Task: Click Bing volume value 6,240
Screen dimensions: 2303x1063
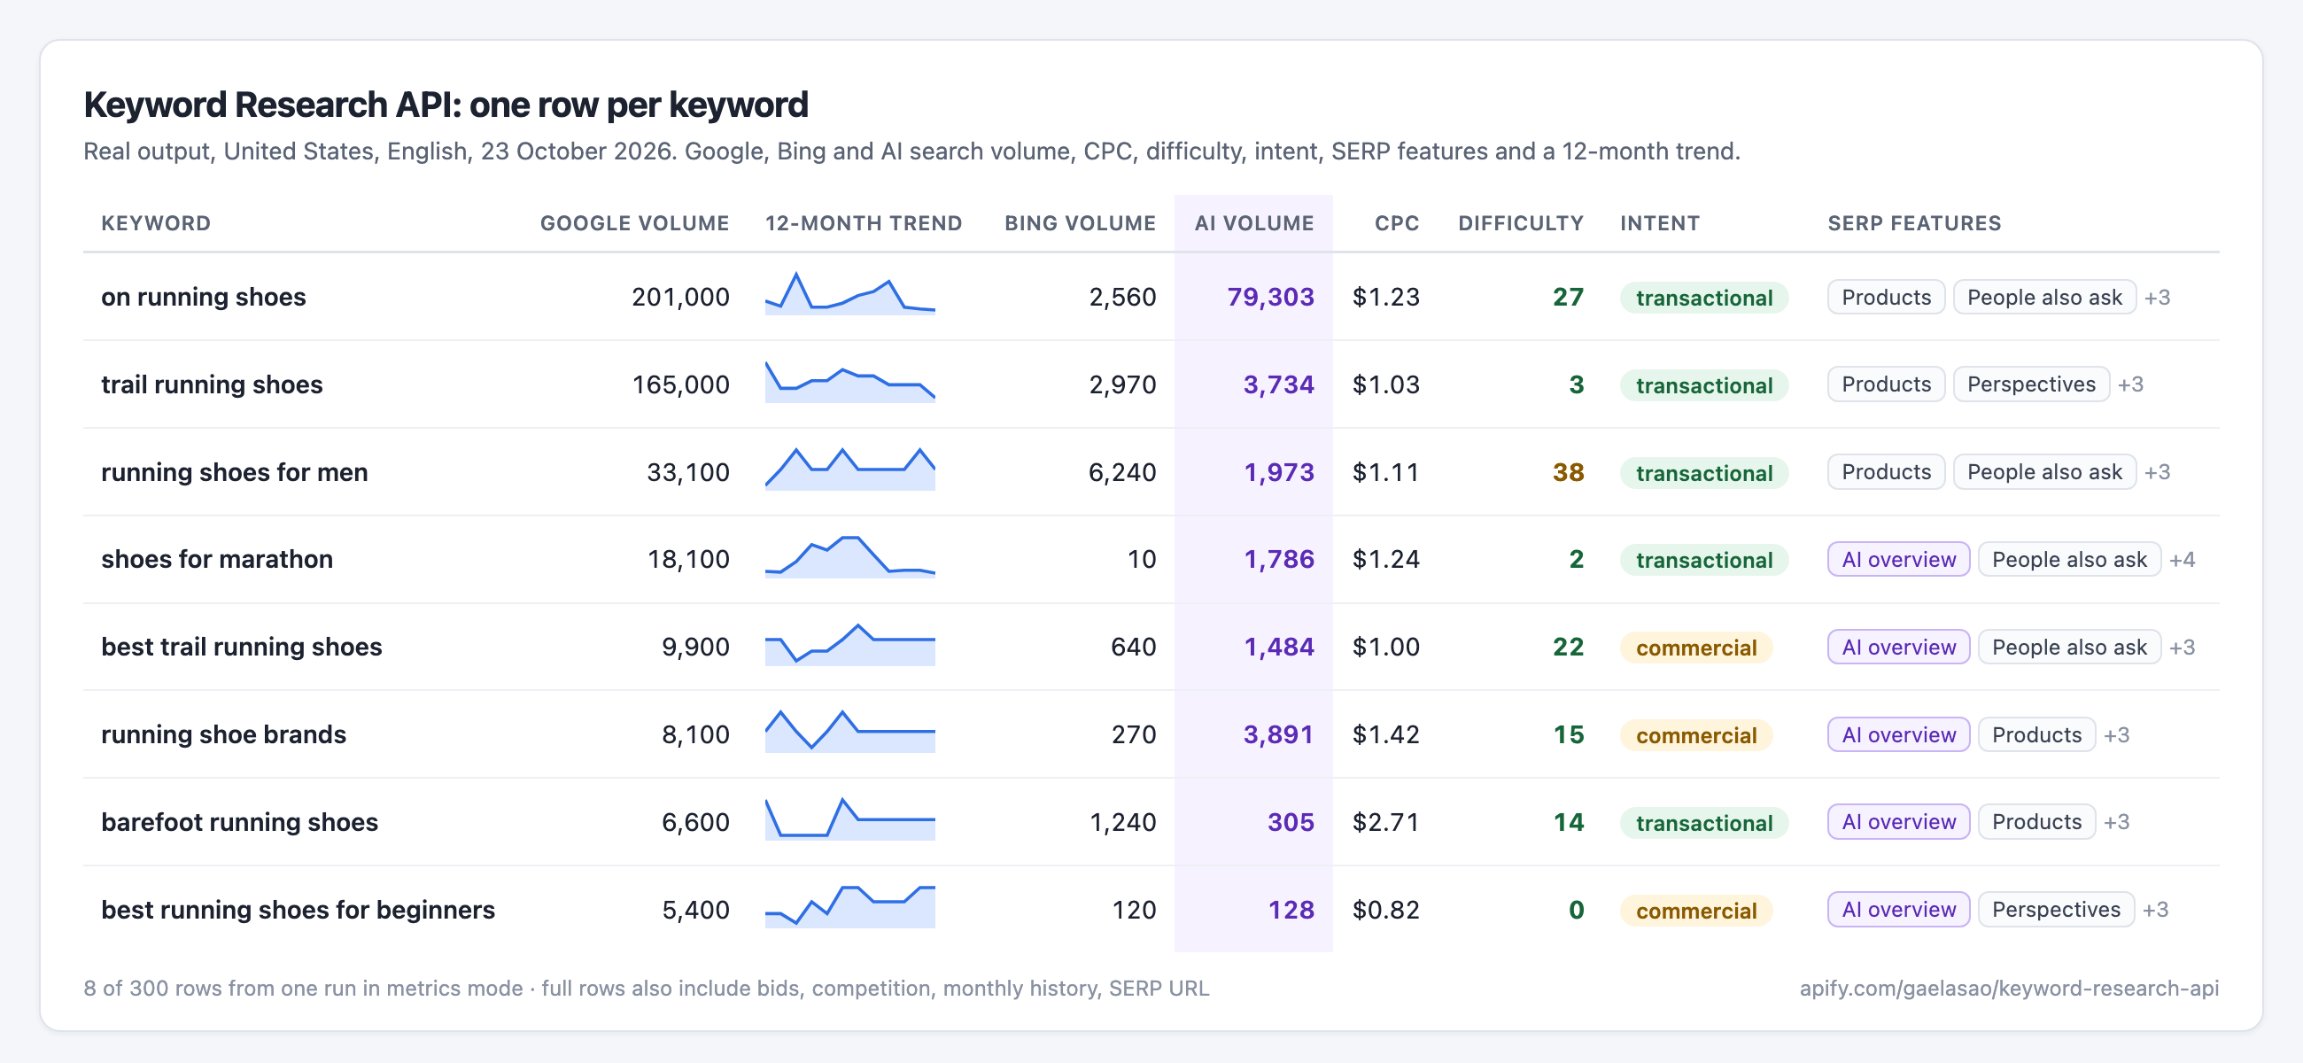Action: point(1121,472)
